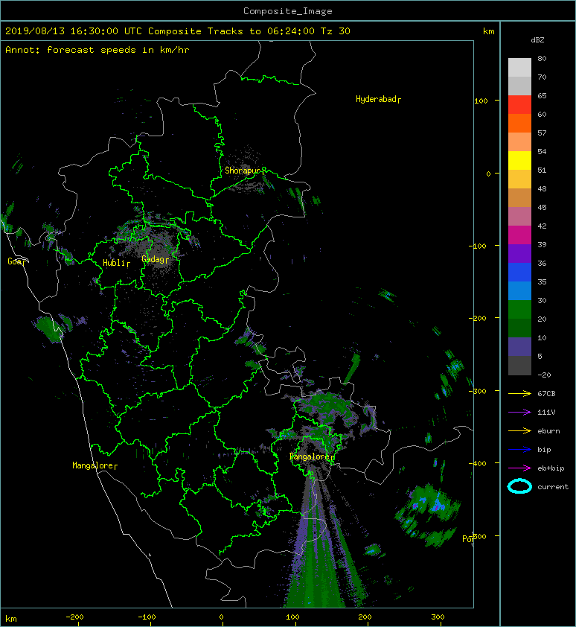Select the 'Annot: forecast speeds in km/hr' line
The height and width of the screenshot is (627, 576).
tap(97, 50)
